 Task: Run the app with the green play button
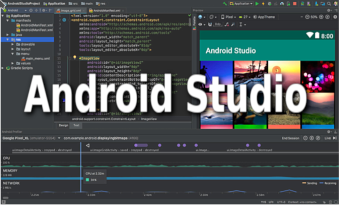pyautogui.click(x=257, y=4)
